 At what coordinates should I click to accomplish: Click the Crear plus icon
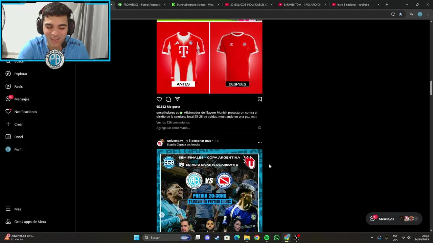[x=8, y=124]
